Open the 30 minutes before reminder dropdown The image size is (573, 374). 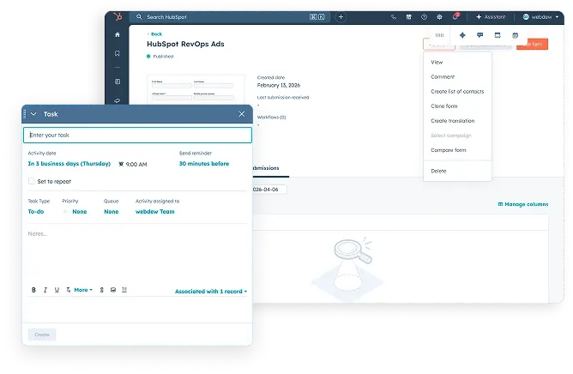coord(204,164)
